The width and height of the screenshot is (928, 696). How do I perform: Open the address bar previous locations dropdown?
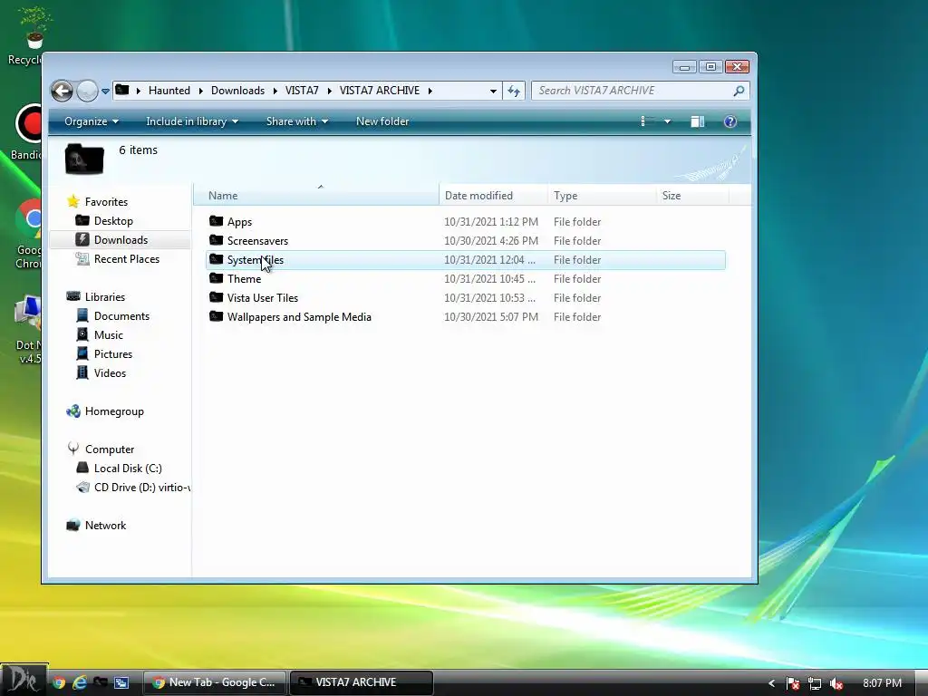tap(493, 92)
